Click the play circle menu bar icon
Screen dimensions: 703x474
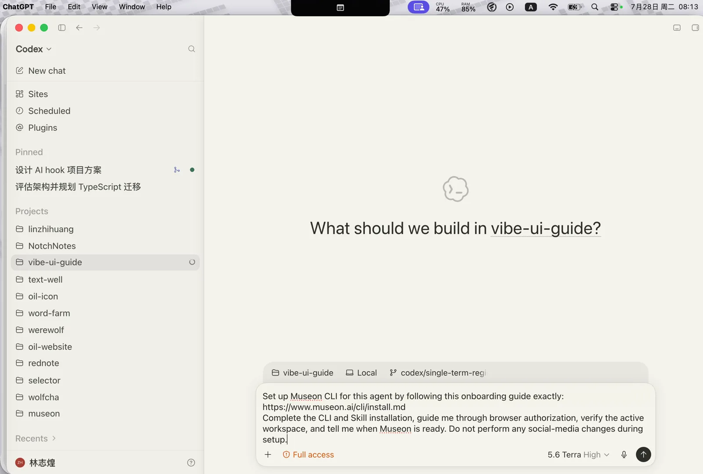[510, 7]
